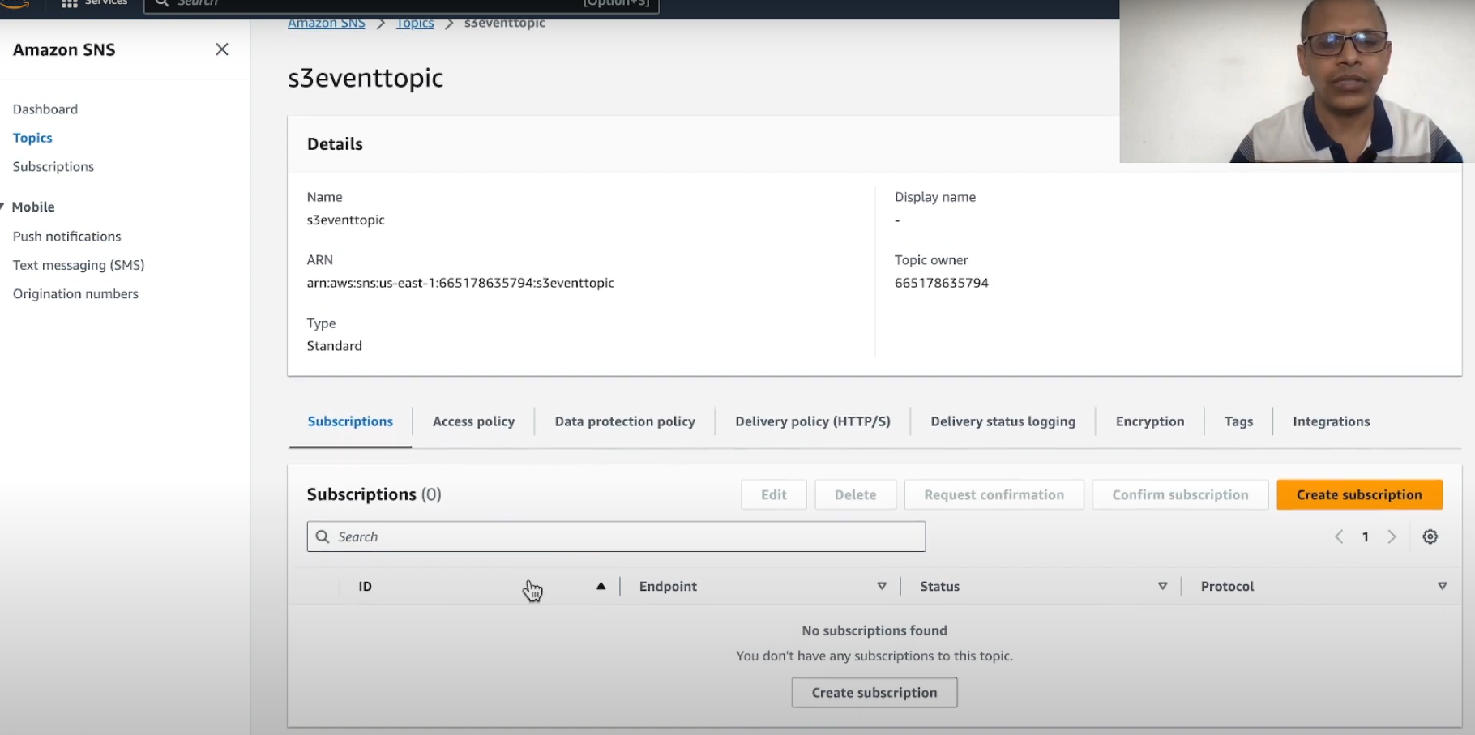Viewport: 1475px width, 735px height.
Task: Open Text messaging (SMS) page
Action: tap(79, 265)
